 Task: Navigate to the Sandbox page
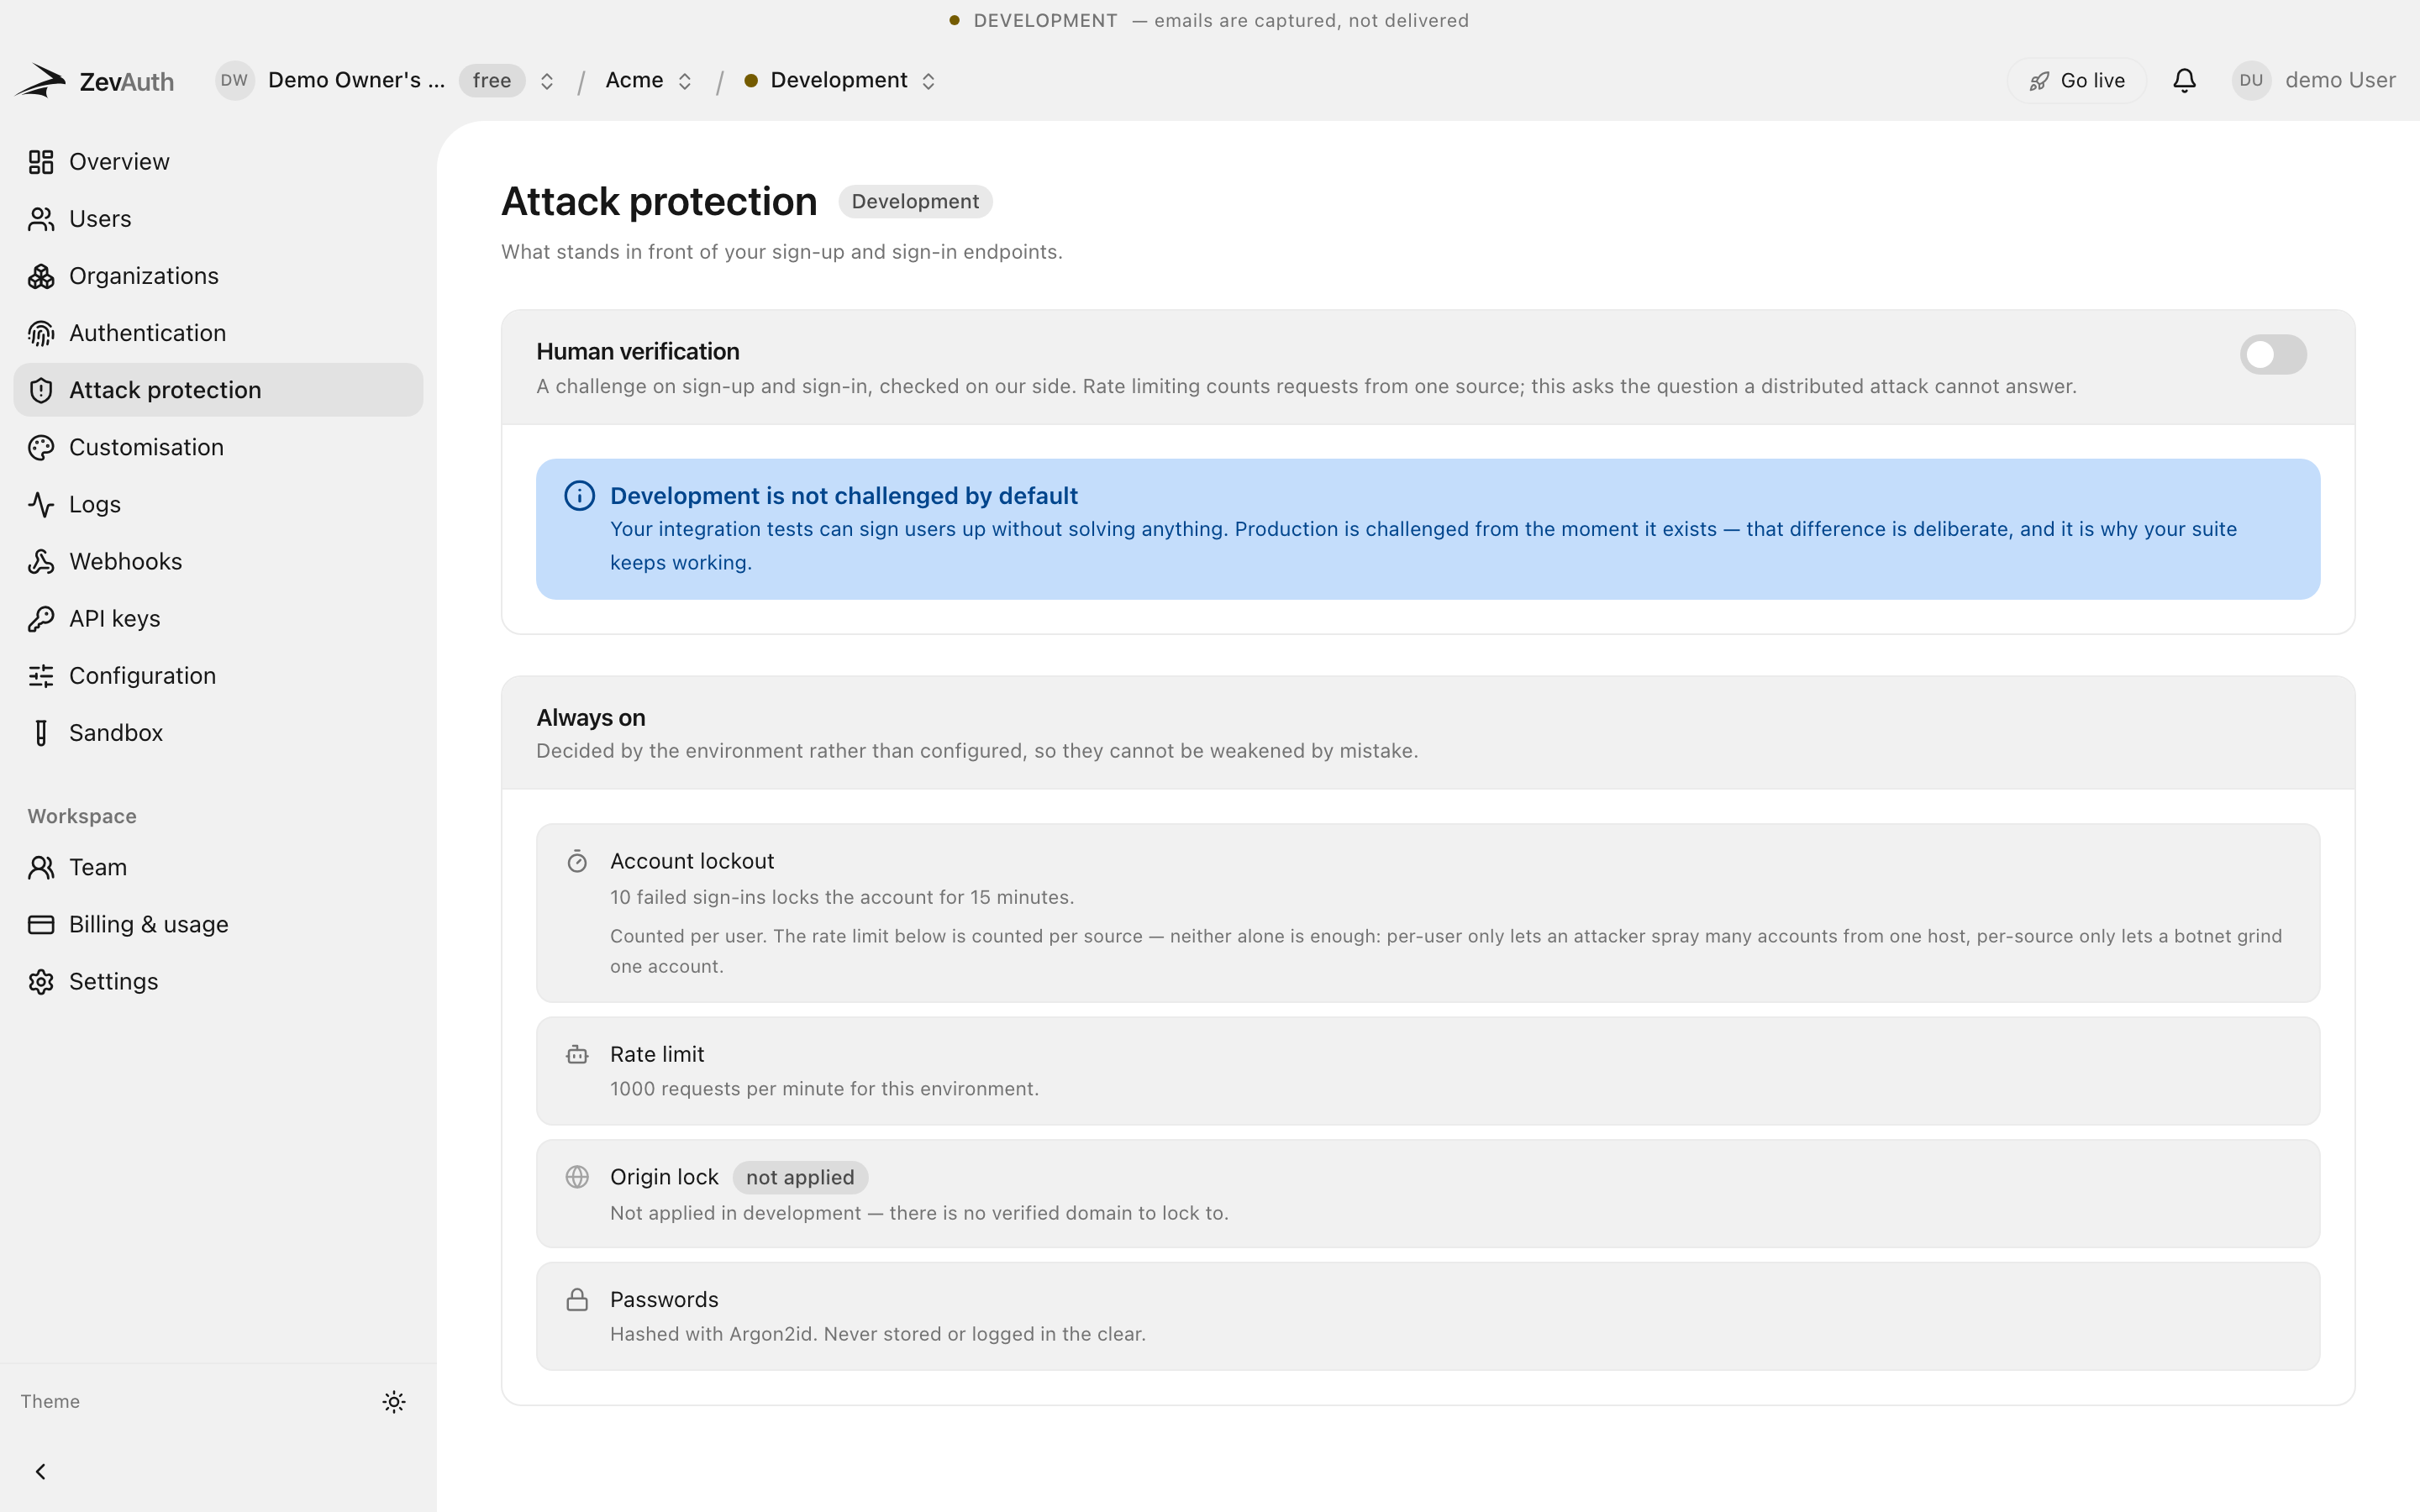[218, 733]
